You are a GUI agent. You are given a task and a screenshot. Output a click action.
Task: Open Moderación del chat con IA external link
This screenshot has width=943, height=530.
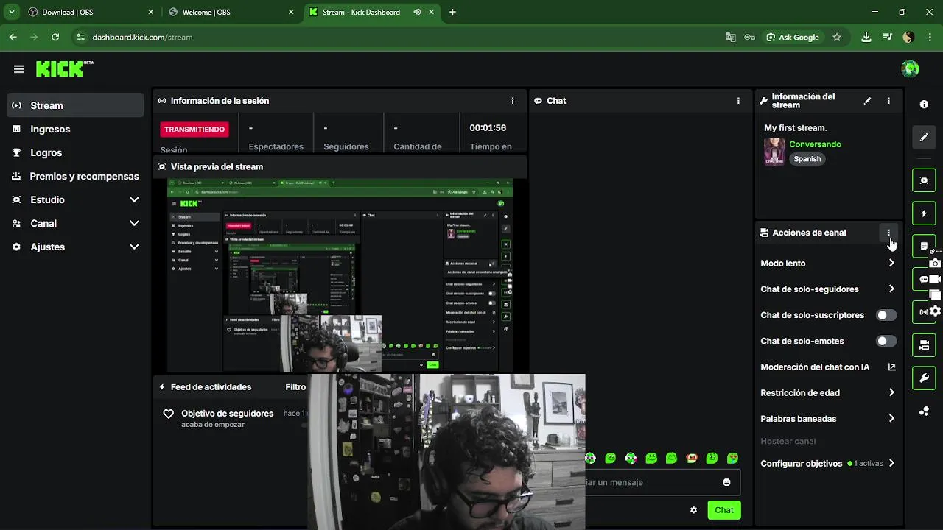click(x=891, y=367)
